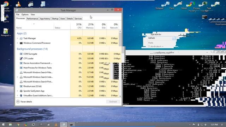
Task: Click the Windows Command Processor icon
Action: click(21, 43)
